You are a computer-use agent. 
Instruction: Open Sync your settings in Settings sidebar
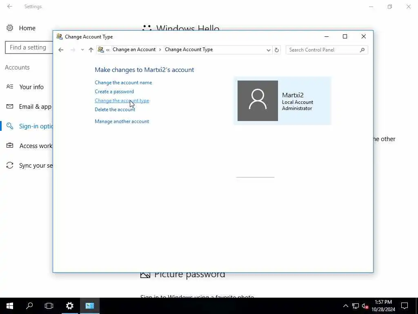[x=36, y=166]
